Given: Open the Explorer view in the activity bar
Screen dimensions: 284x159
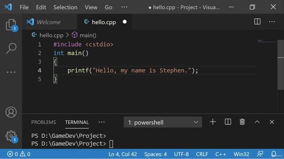Looking at the screenshot, I should [x=11, y=25].
